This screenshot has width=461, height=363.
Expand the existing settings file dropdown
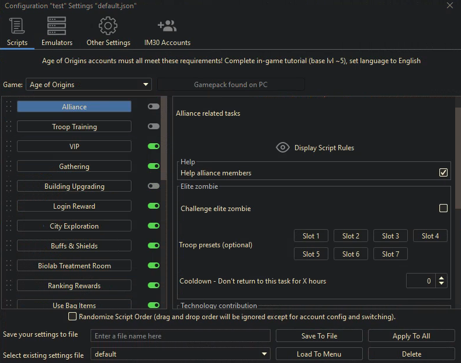point(180,354)
